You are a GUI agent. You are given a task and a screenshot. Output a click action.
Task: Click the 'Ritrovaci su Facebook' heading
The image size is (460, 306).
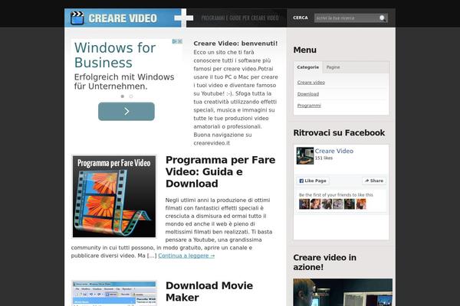point(339,133)
